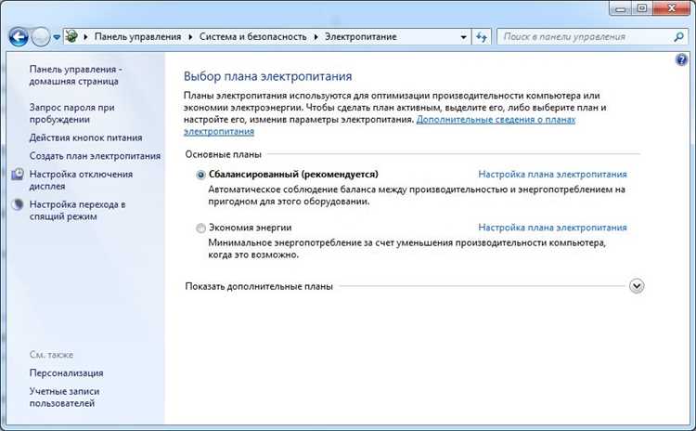This screenshot has width=696, height=431.
Task: Close the Power Options window
Action: click(x=672, y=8)
